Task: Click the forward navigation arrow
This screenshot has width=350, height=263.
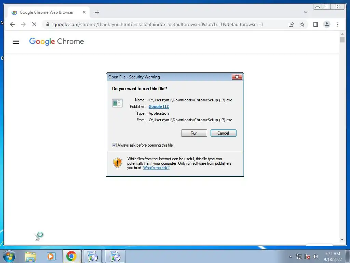Action: pyautogui.click(x=23, y=24)
